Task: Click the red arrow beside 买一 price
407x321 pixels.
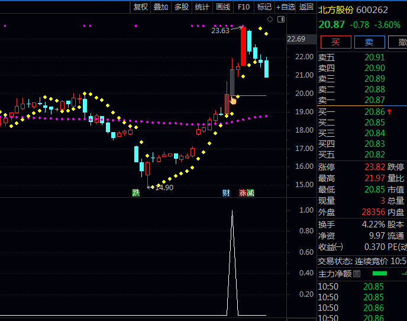Action: pos(389,112)
